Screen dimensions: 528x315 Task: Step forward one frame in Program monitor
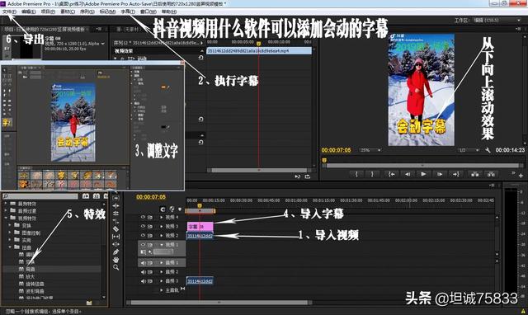point(440,174)
